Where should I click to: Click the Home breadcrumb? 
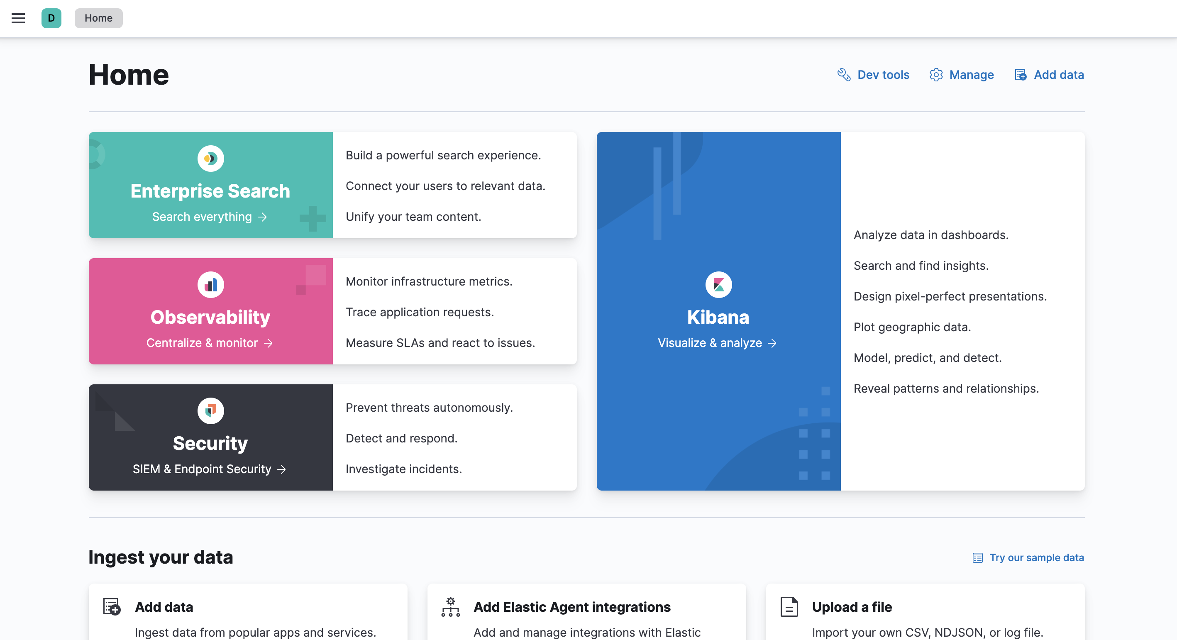pos(98,18)
